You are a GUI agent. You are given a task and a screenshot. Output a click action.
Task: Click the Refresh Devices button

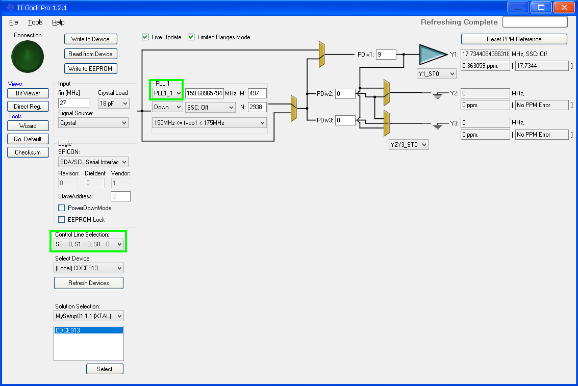click(88, 283)
